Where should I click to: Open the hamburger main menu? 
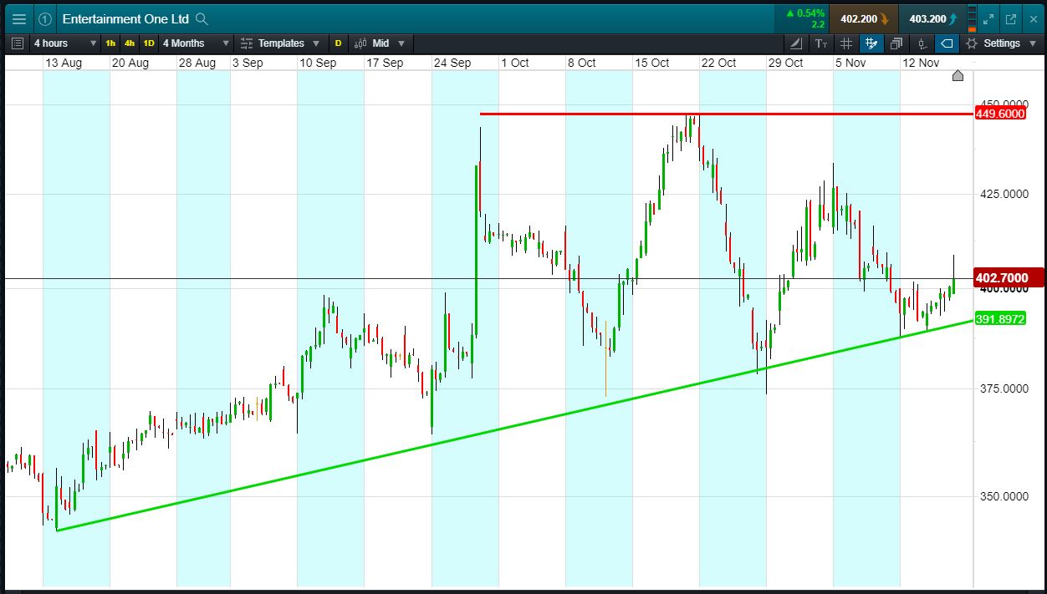(x=19, y=18)
